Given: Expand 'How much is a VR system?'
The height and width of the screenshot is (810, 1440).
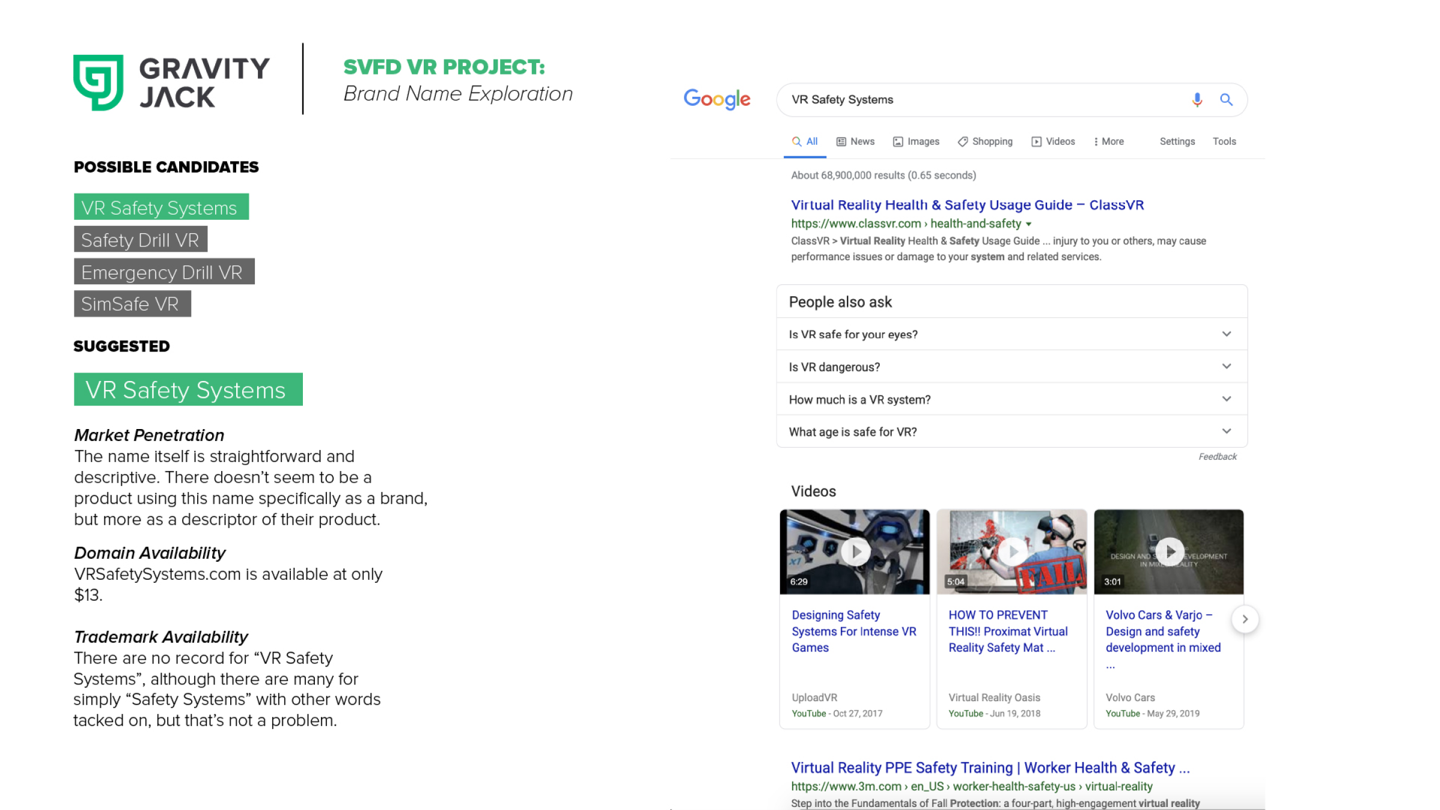Looking at the screenshot, I should coord(1012,399).
